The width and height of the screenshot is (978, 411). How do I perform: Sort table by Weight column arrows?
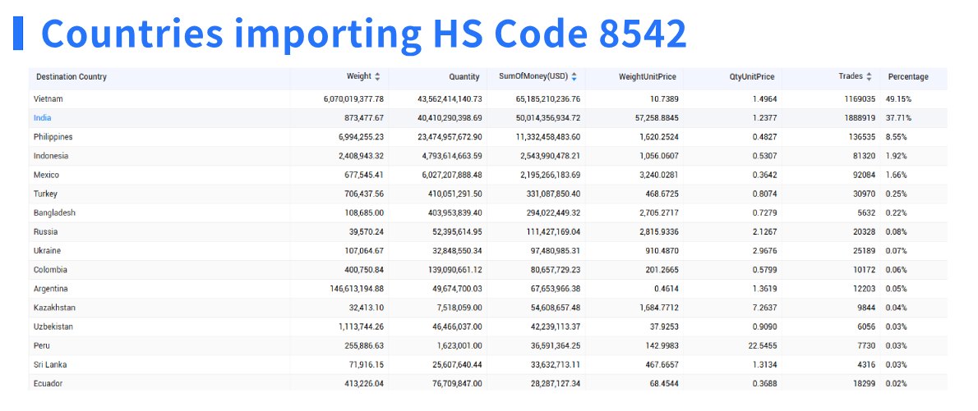coord(376,76)
